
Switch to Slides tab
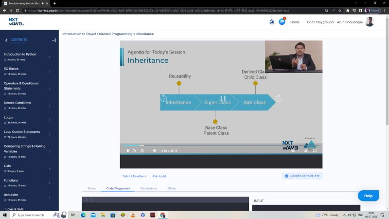[172, 188]
